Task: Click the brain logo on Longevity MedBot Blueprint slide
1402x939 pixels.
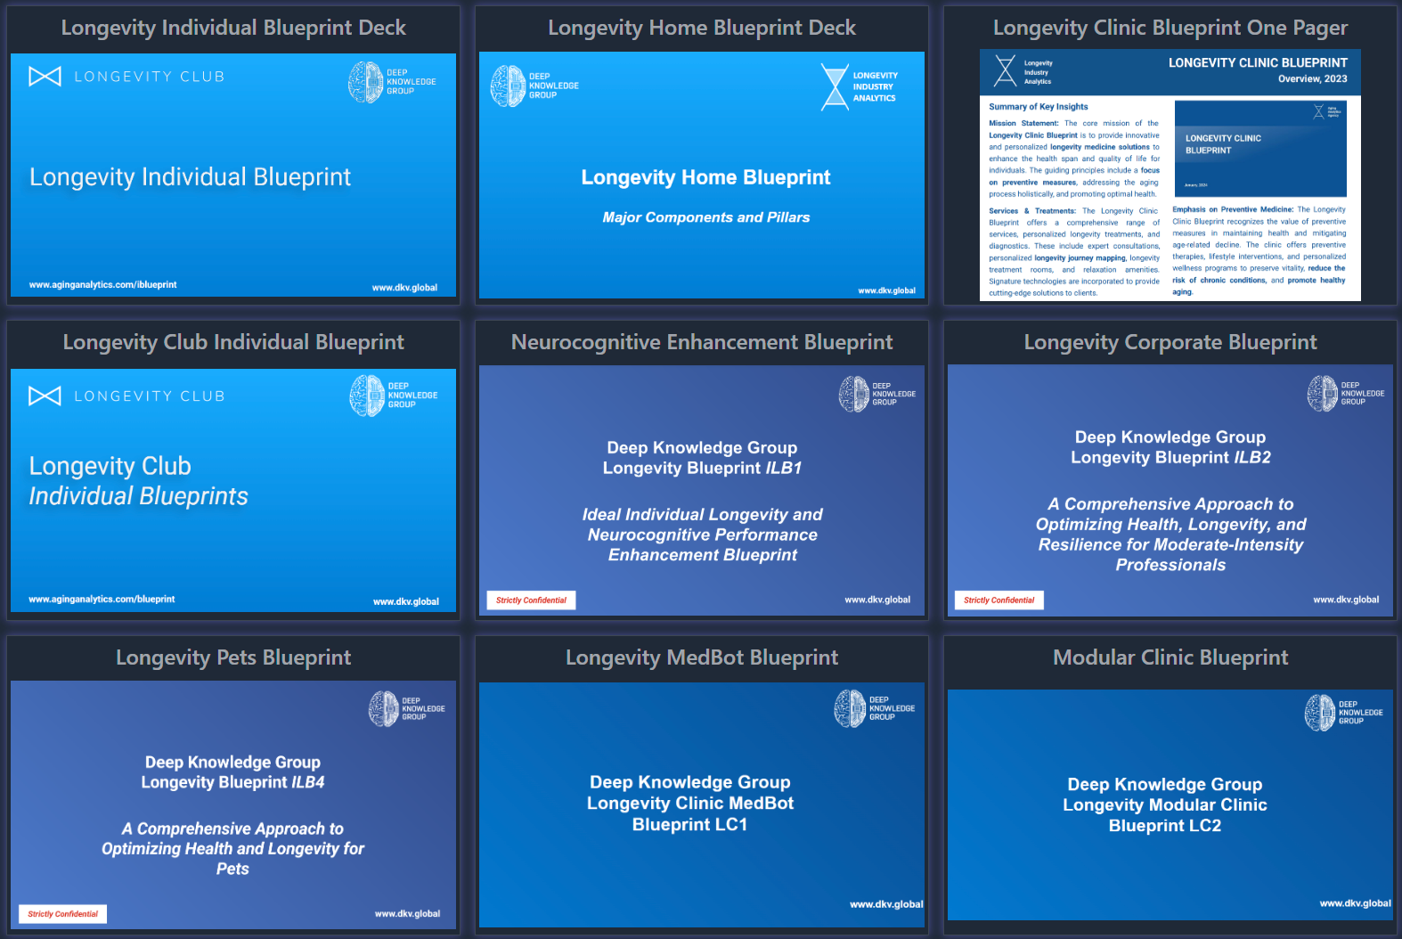Action: click(850, 709)
